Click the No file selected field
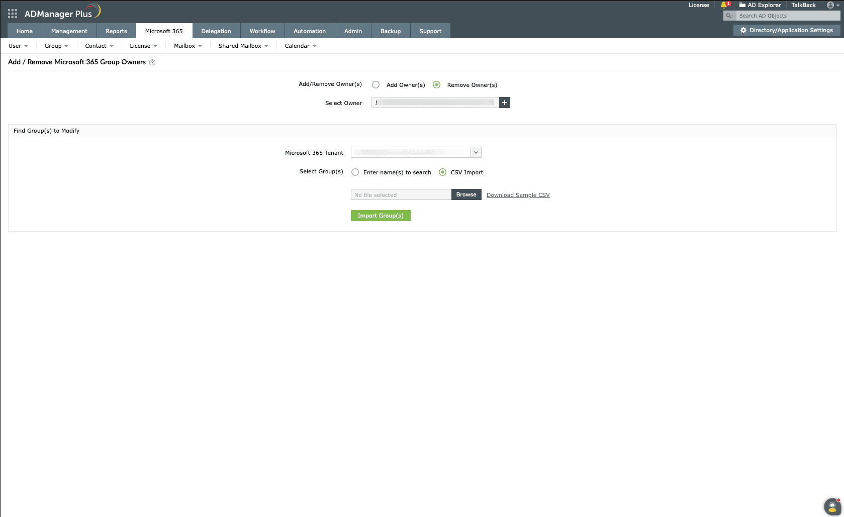This screenshot has height=517, width=844. pyautogui.click(x=401, y=194)
